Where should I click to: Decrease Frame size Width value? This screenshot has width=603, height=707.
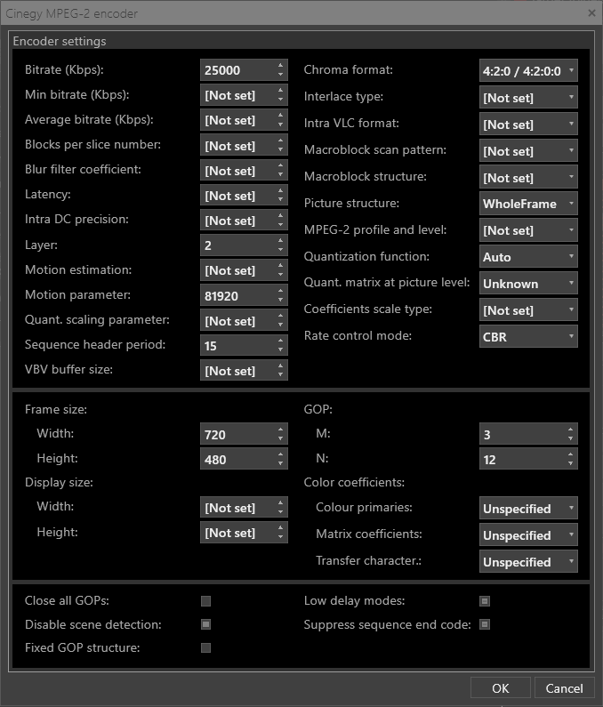(x=280, y=439)
